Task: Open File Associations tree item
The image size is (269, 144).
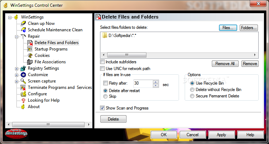Action: (50, 62)
